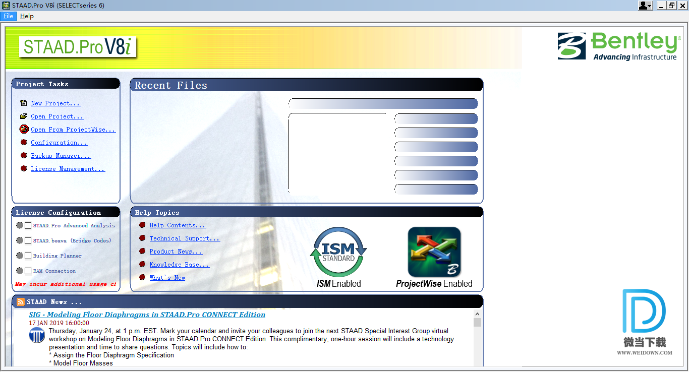The height and width of the screenshot is (372, 689).
Task: Click the red bullet beside License Management
Action: (x=24, y=169)
